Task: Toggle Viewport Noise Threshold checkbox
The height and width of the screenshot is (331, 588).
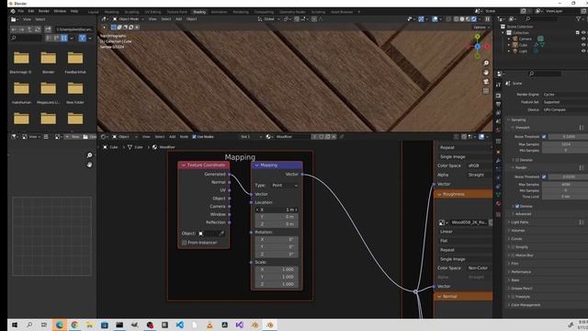Action: (x=544, y=137)
